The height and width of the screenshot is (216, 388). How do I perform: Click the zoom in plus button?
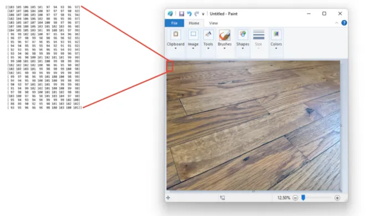tap(337, 198)
